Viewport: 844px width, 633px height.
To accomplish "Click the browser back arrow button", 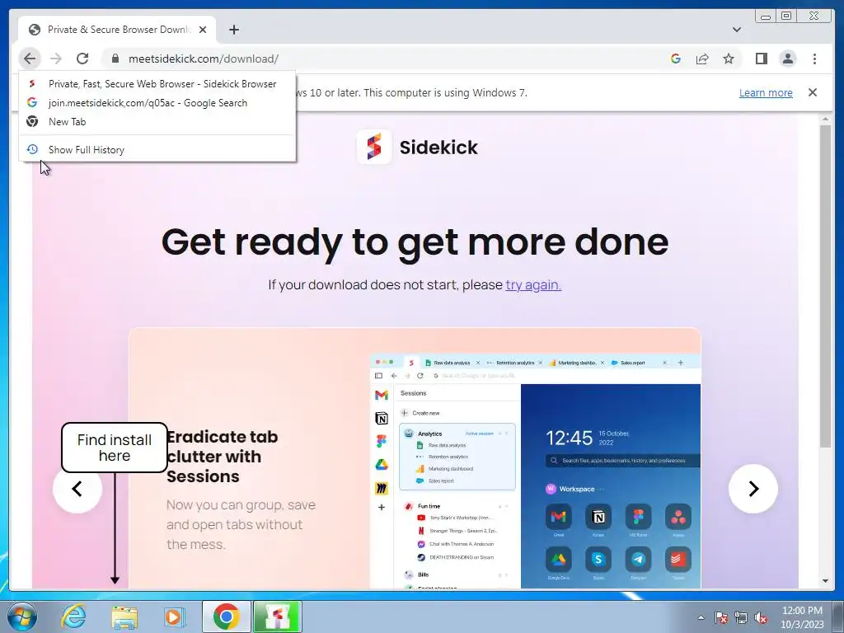I will click(x=30, y=59).
